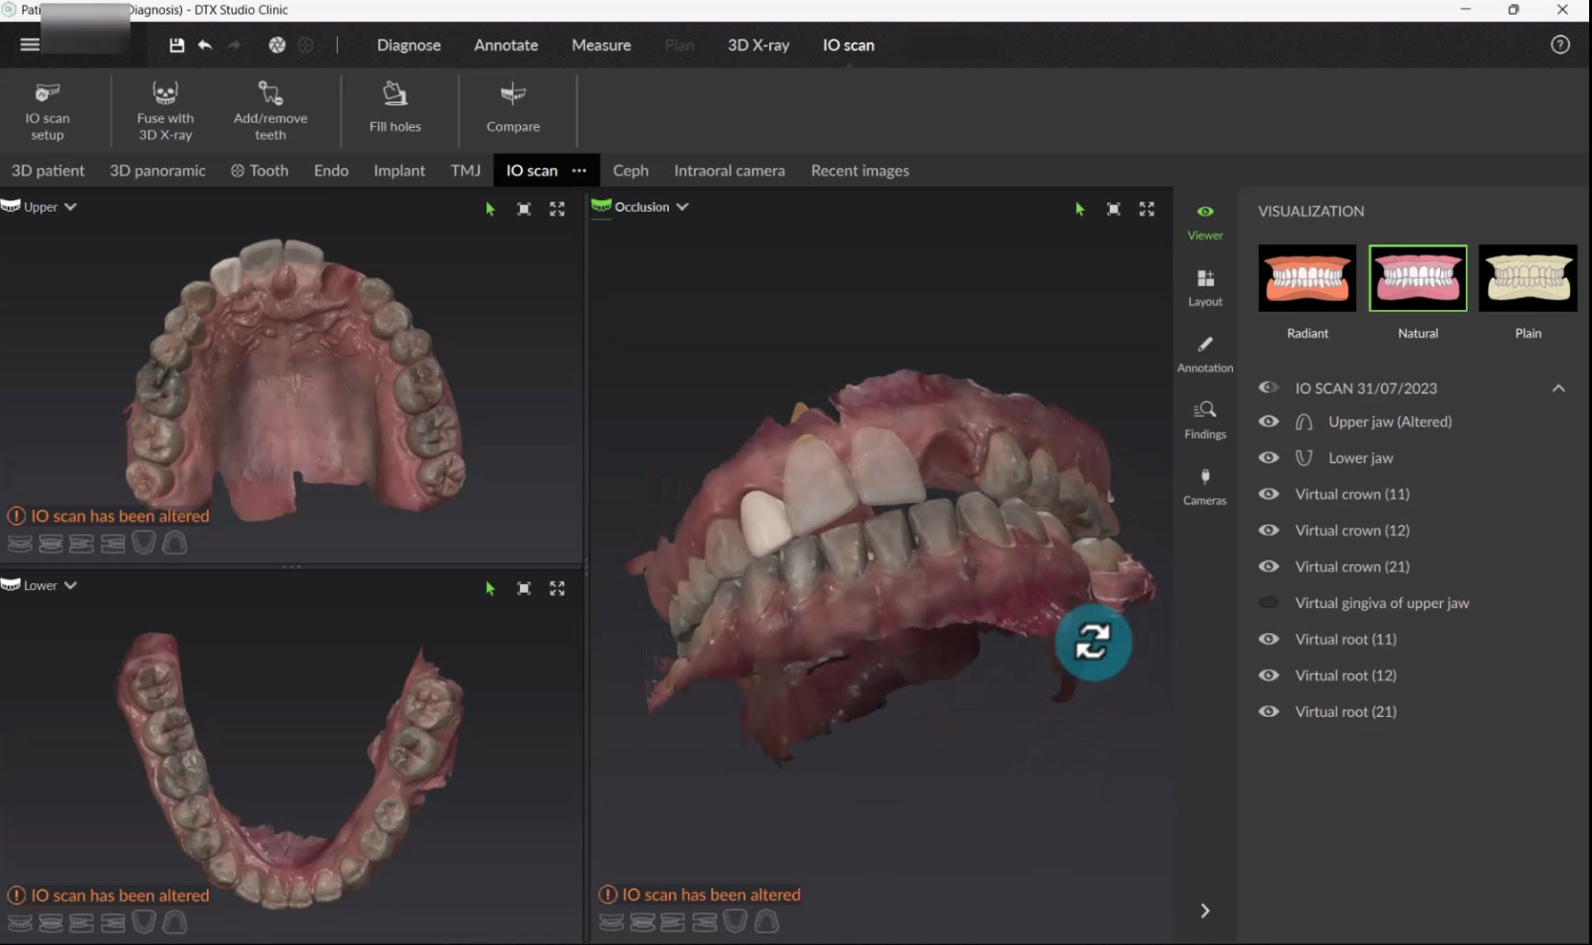This screenshot has width=1592, height=945.
Task: Open the Ceph workspace tab
Action: coord(630,170)
